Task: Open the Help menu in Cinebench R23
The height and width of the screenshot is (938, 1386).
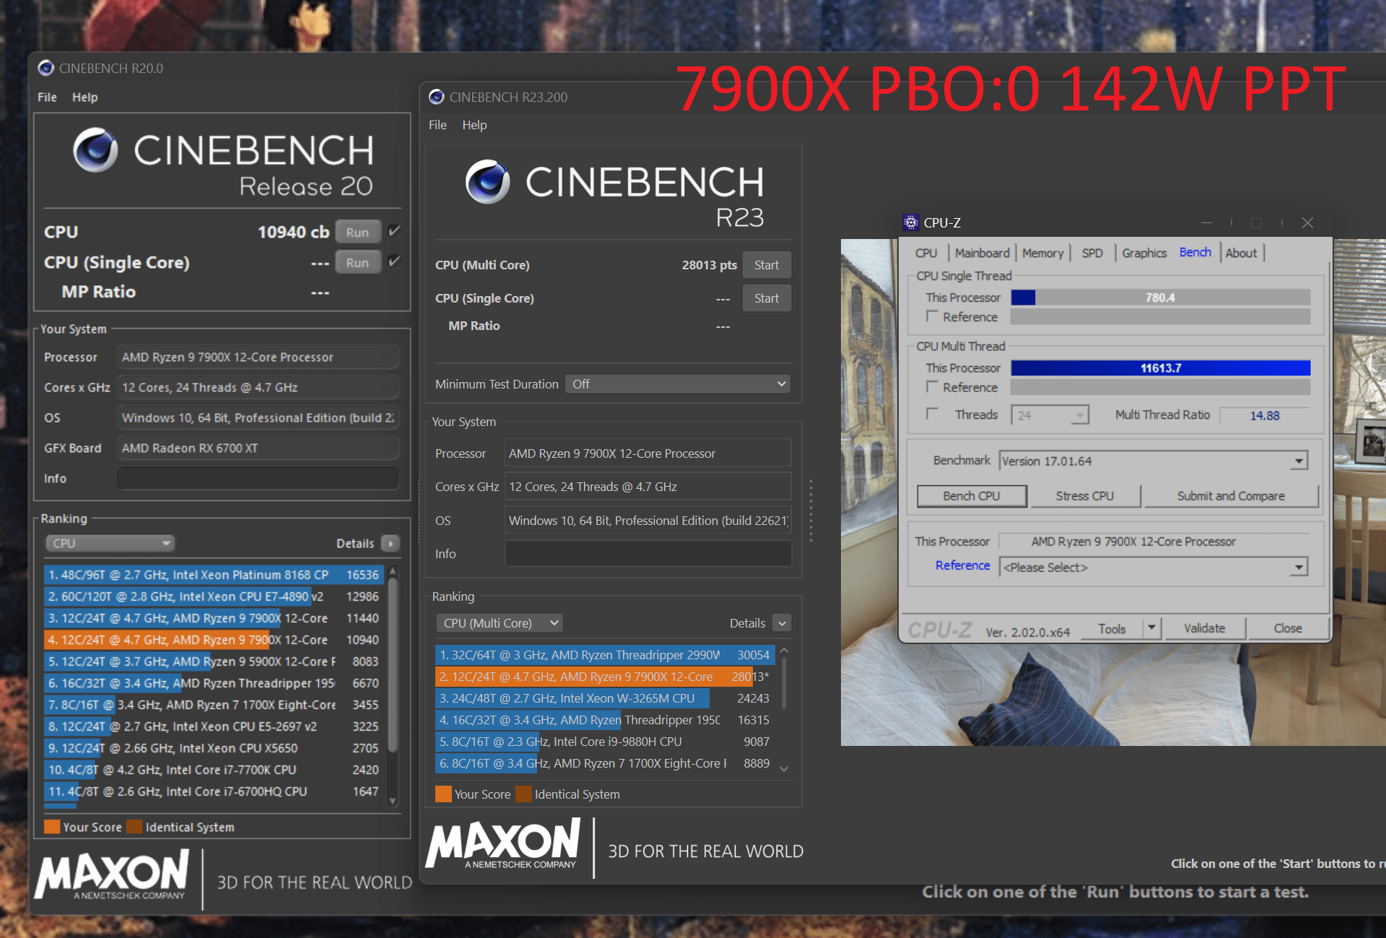Action: tap(474, 125)
